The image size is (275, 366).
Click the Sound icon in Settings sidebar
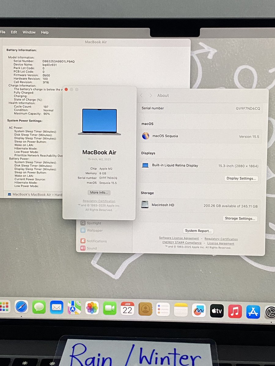83,248
